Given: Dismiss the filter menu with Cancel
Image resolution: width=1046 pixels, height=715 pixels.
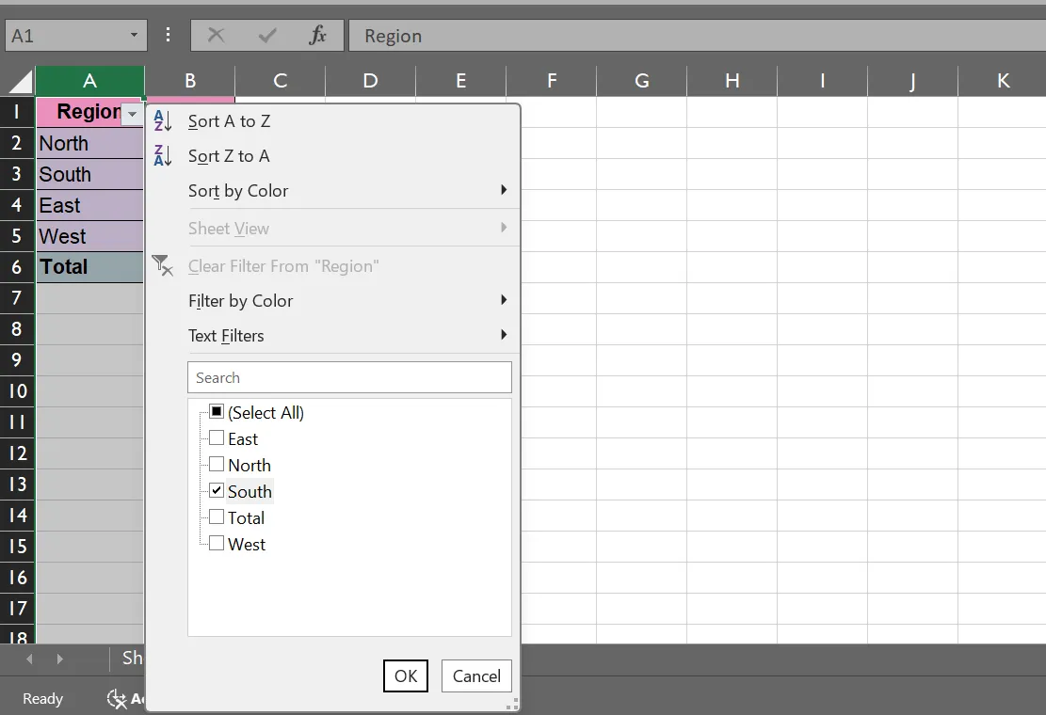Looking at the screenshot, I should (476, 675).
